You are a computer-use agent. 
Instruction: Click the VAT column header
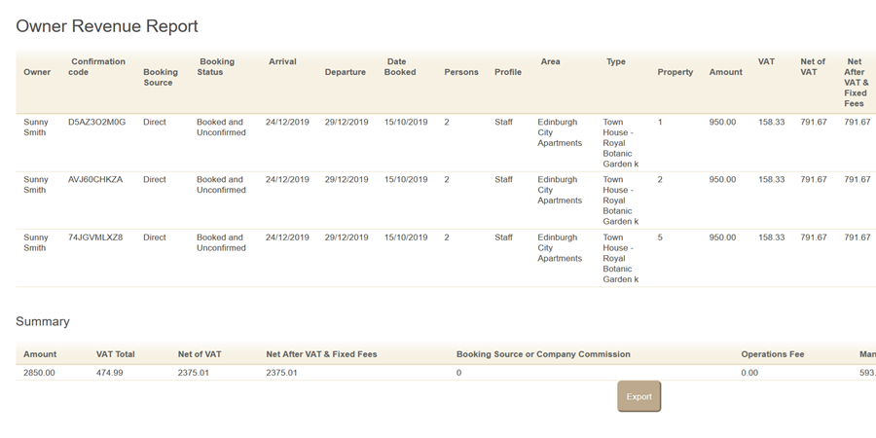(766, 61)
